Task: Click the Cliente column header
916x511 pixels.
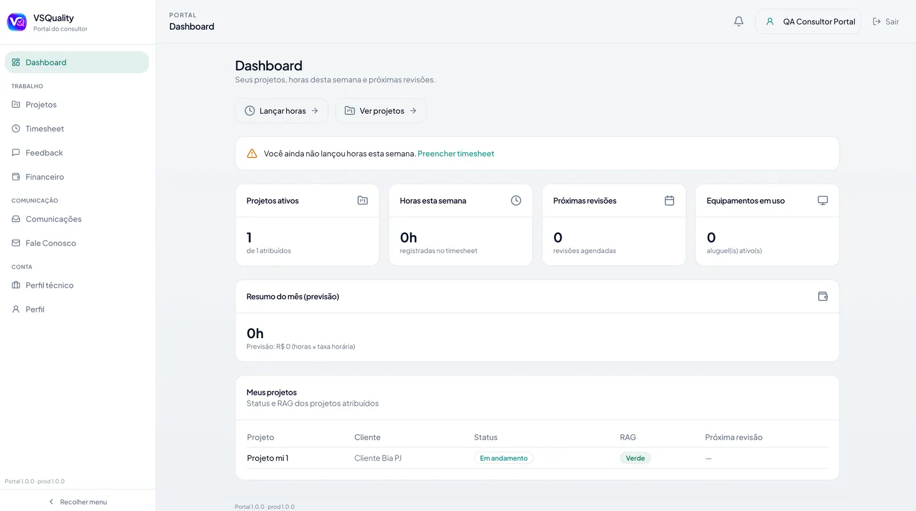Action: [x=368, y=437]
